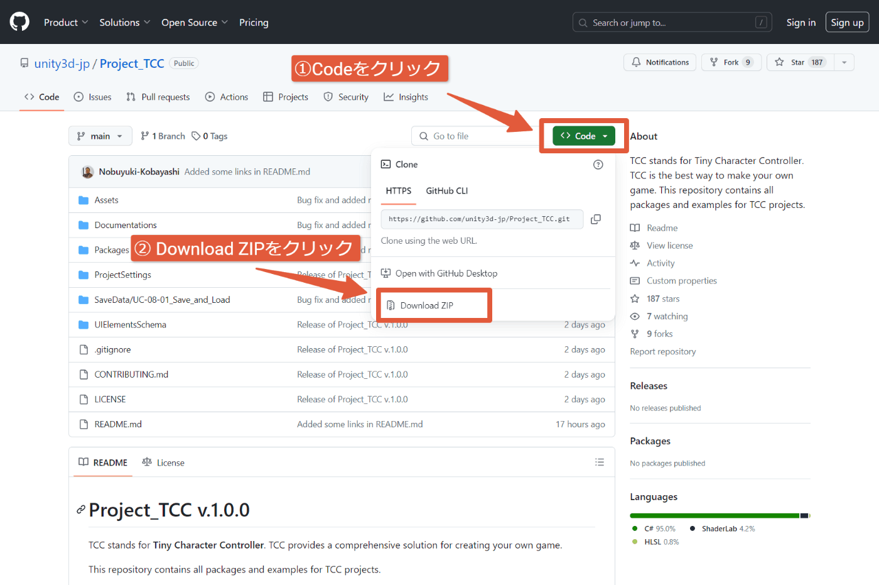This screenshot has width=879, height=585.
Task: Click the LICENSE file icon
Action: coord(84,399)
